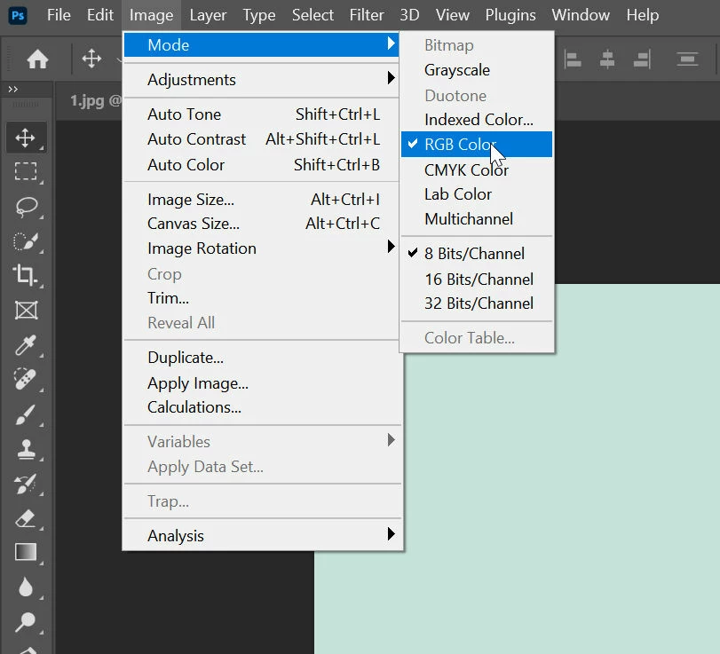Image resolution: width=720 pixels, height=654 pixels.
Task: Expand the Variables submenu
Action: 261,442
